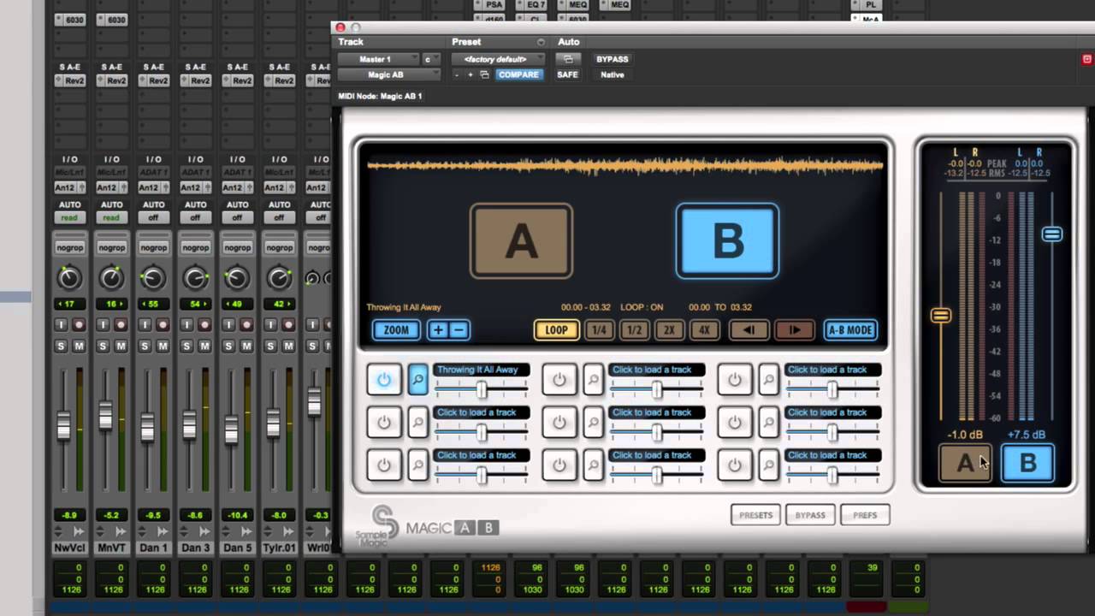Open the factory default preset dropdown
Viewport: 1095px width, 616px height.
tap(498, 59)
